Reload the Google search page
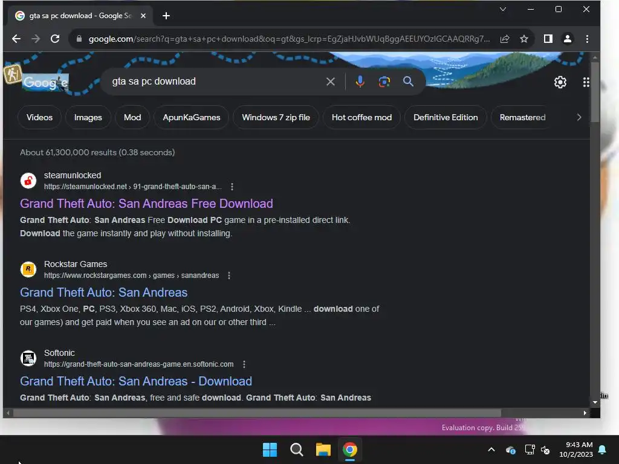 (55, 39)
